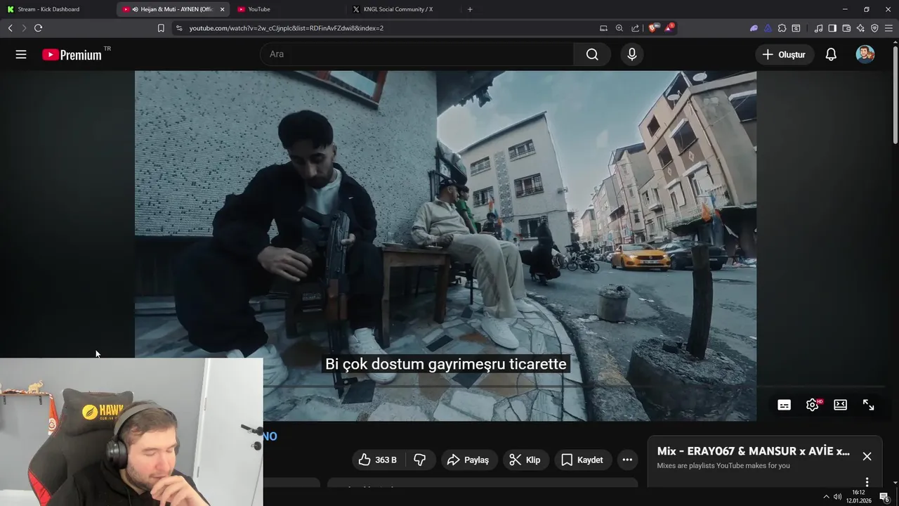Open the music note playlist icon
Image resolution: width=899 pixels, height=506 pixels.
pyautogui.click(x=818, y=28)
